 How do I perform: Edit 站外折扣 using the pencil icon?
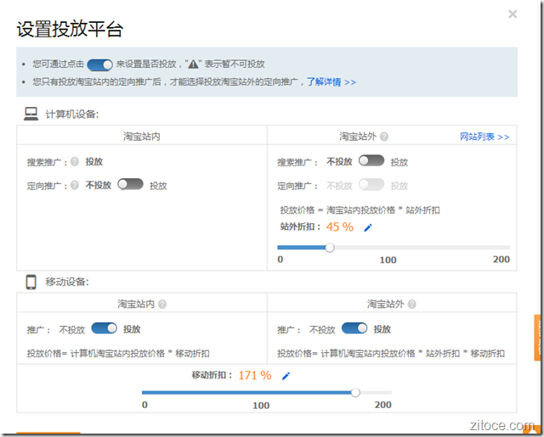pos(368,227)
